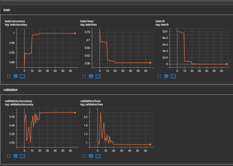Expand the train/loss chart to full size
The width and height of the screenshot is (233, 166).
tap(83, 76)
